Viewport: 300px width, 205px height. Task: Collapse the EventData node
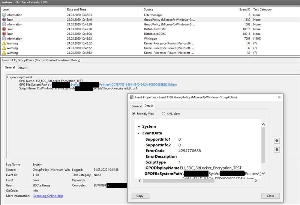tap(138, 133)
